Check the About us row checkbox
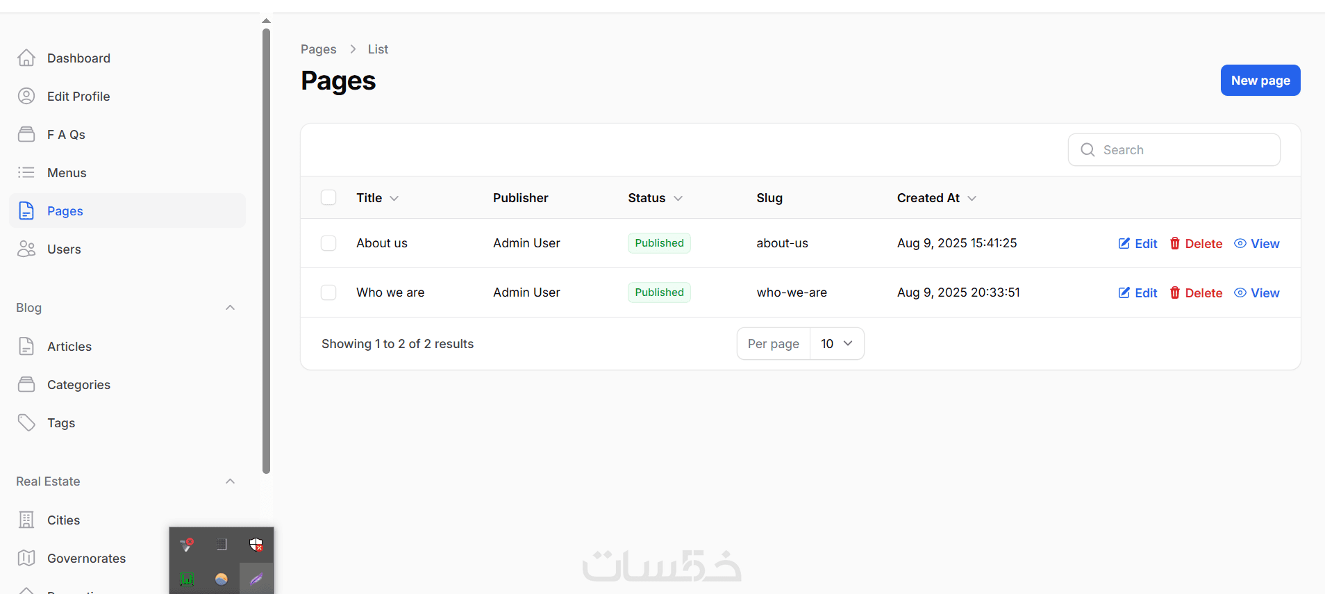This screenshot has height=594, width=1325. 328,243
